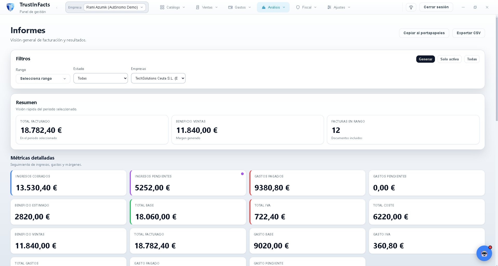Click Seguimiento de ingresos, gastos y márgenes
The image size is (498, 266).
pos(46,165)
